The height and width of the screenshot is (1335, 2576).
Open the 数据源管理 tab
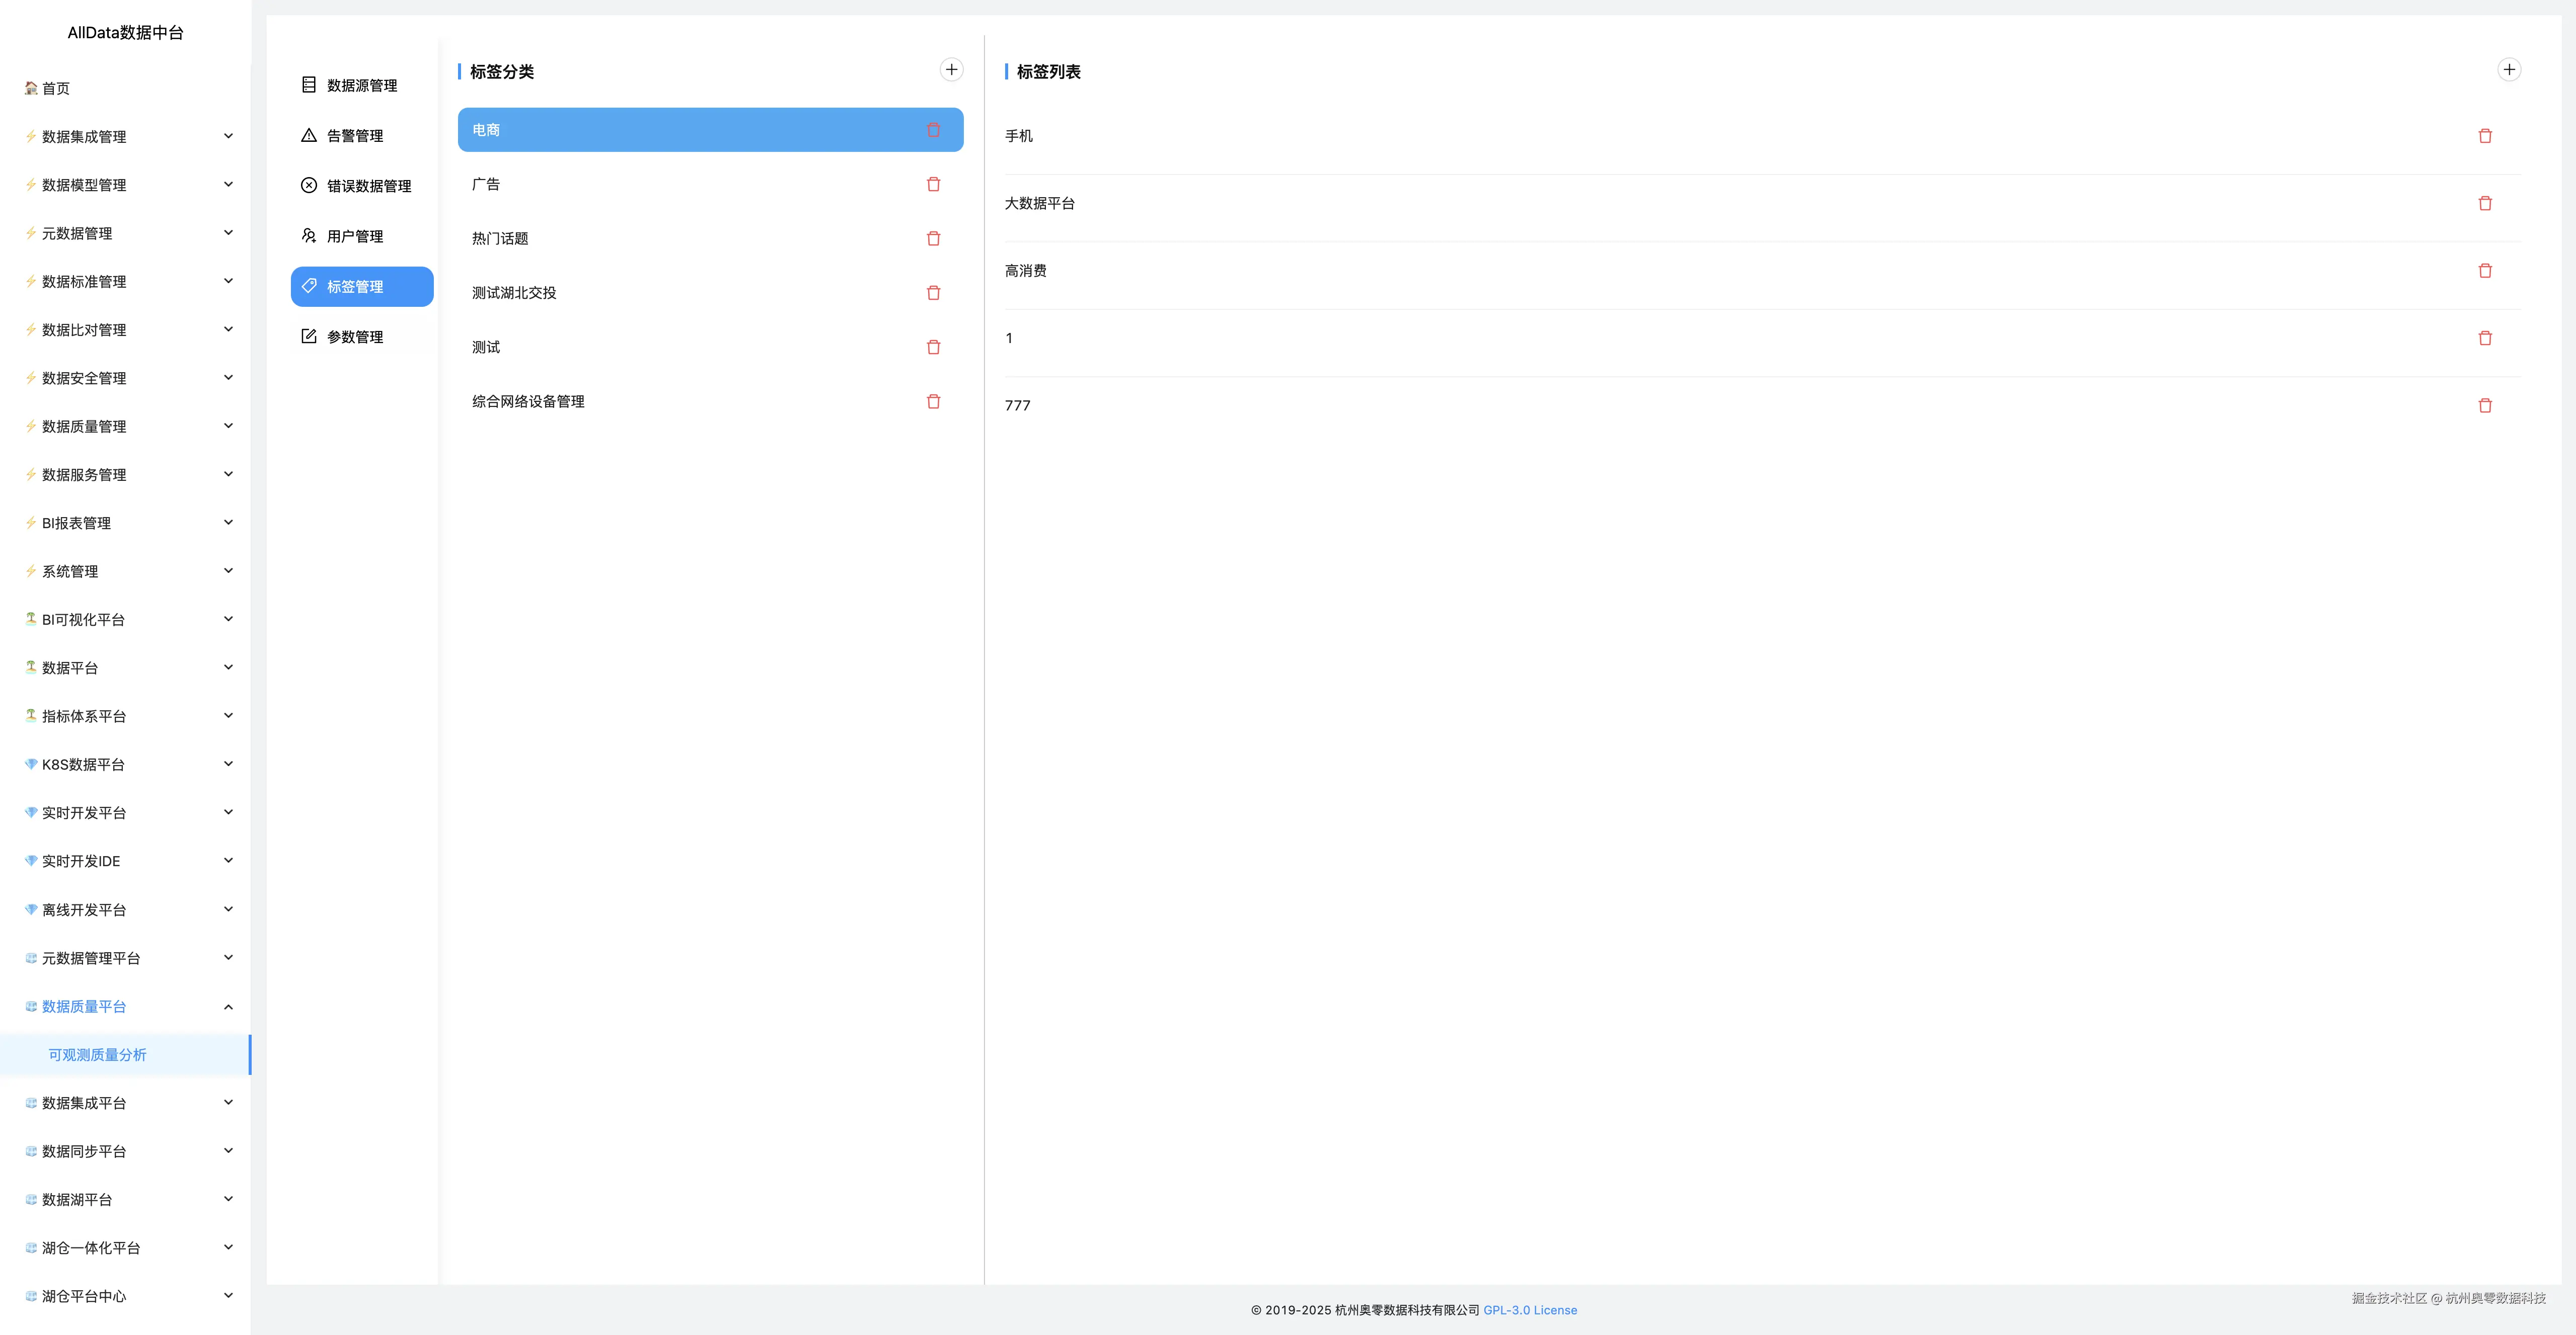tap(361, 86)
